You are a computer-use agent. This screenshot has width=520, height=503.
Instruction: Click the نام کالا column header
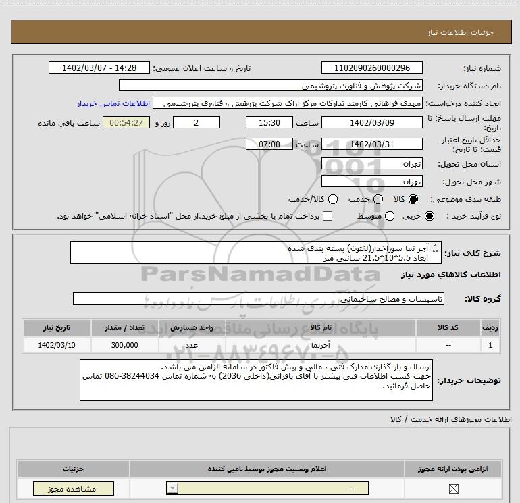tap(320, 327)
